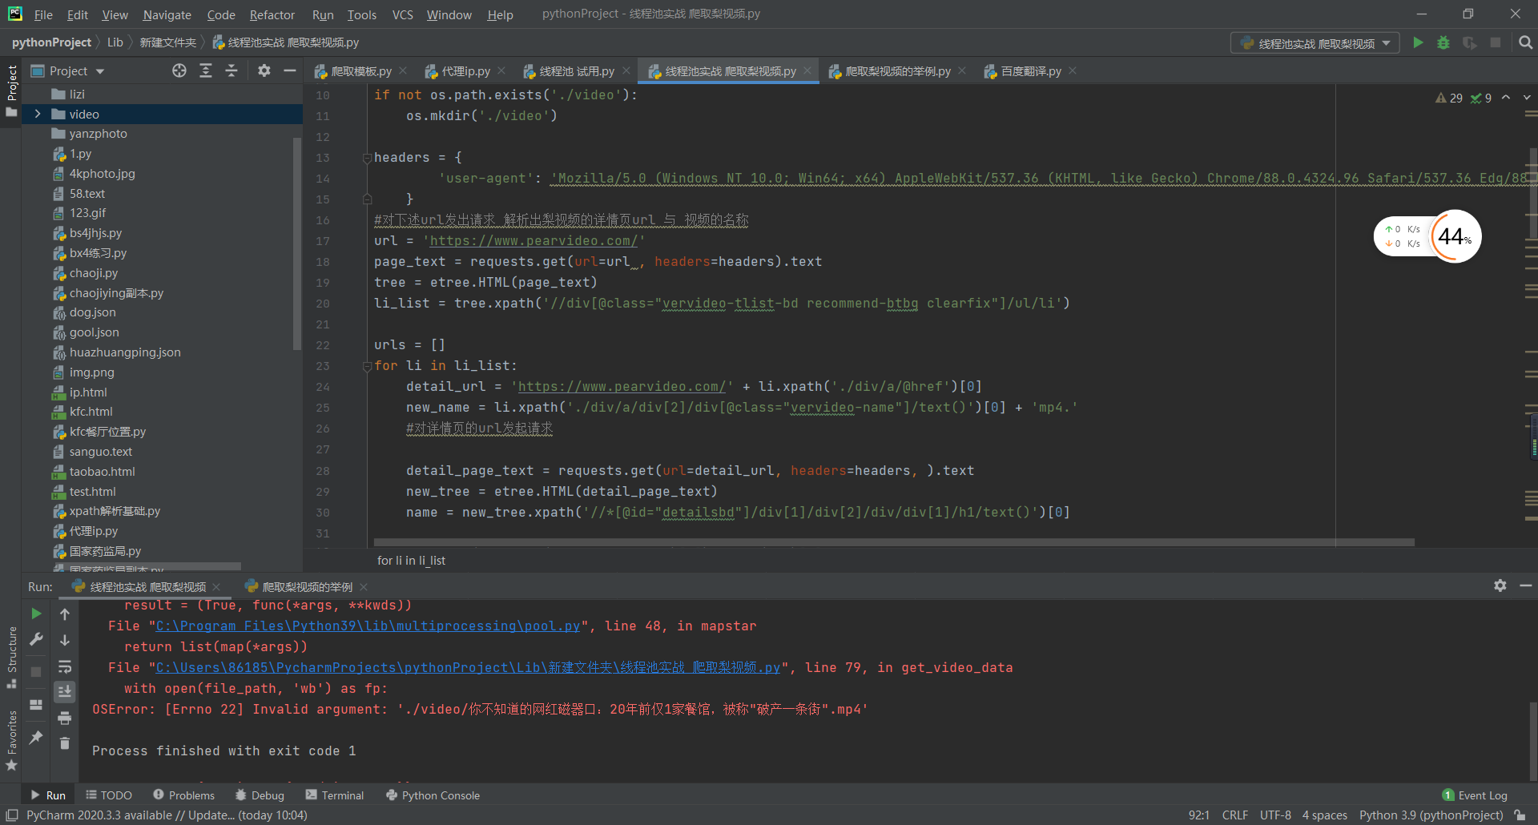Locate current file in Project tree icon
The width and height of the screenshot is (1538, 825).
179,70
